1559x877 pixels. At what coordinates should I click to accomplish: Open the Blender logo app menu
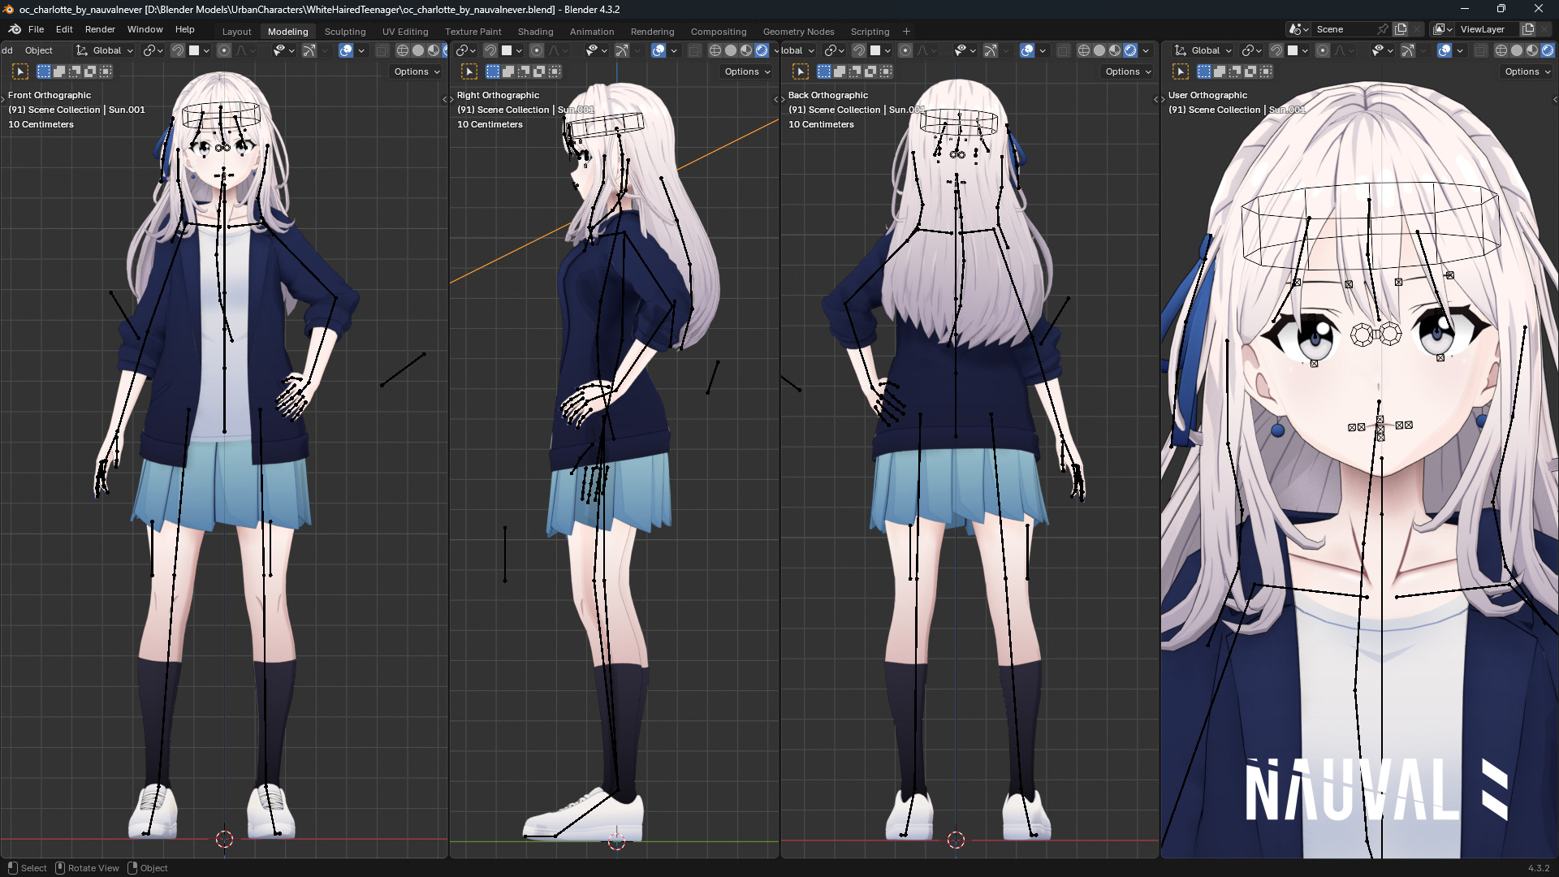[x=14, y=29]
